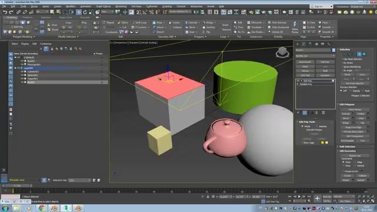Select the Unlink Selection tool
The height and width of the screenshot is (212, 377).
pyautogui.click(x=25, y=12)
